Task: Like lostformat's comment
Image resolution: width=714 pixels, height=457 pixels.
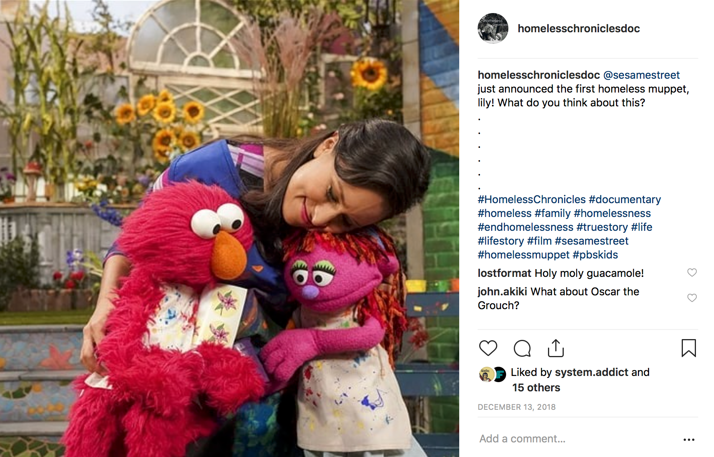Action: (x=692, y=273)
